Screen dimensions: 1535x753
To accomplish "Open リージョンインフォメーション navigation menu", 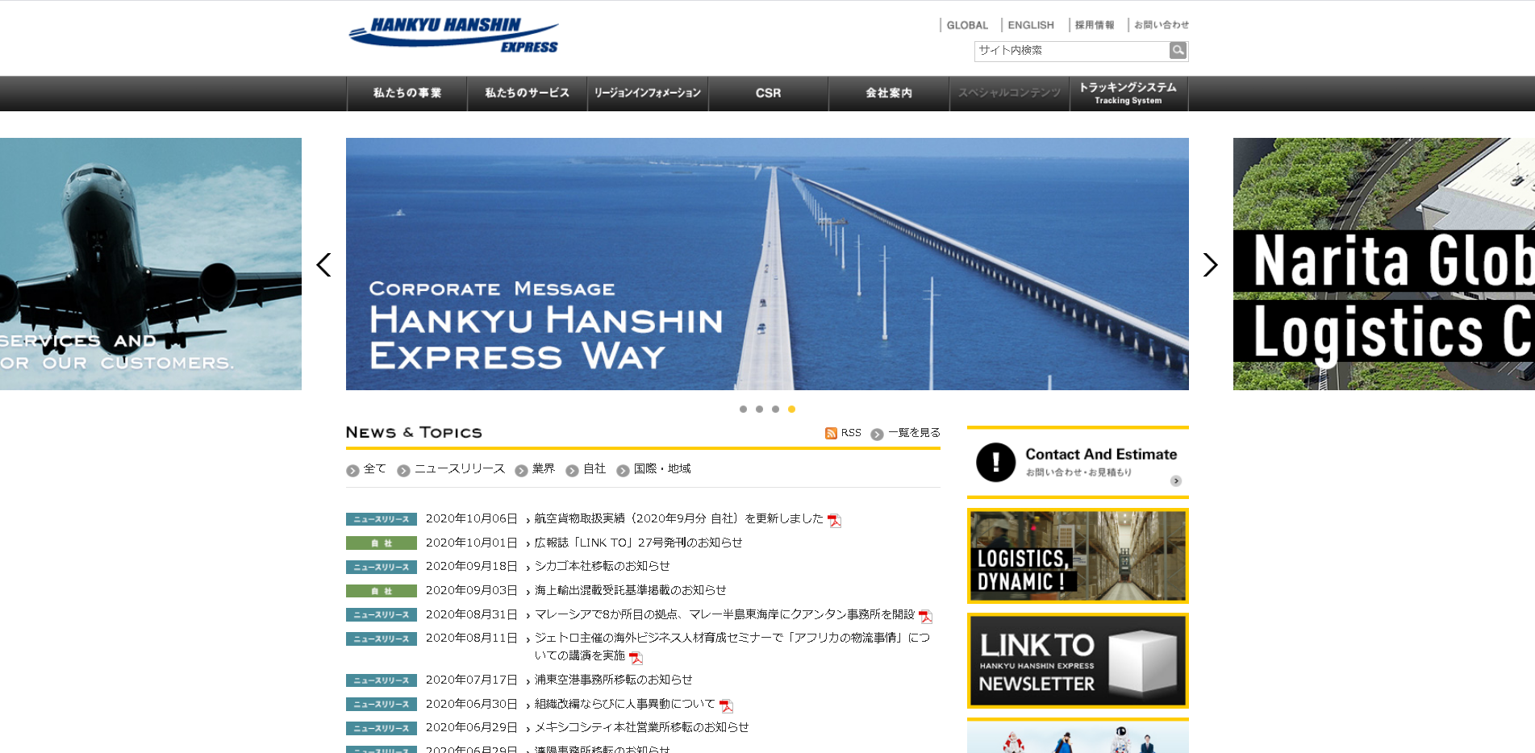I will pyautogui.click(x=648, y=94).
